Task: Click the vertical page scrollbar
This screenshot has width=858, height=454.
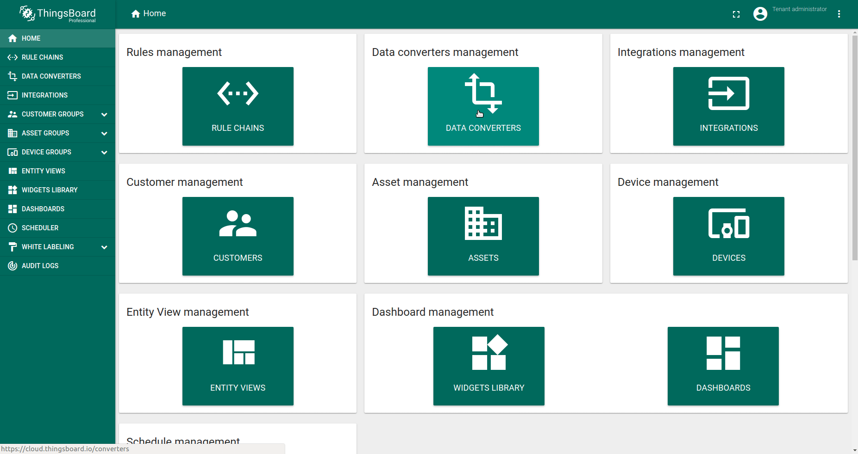Action: (x=855, y=148)
